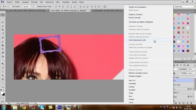Select the Eyedropper tool
196x110 pixels.
click(3, 34)
